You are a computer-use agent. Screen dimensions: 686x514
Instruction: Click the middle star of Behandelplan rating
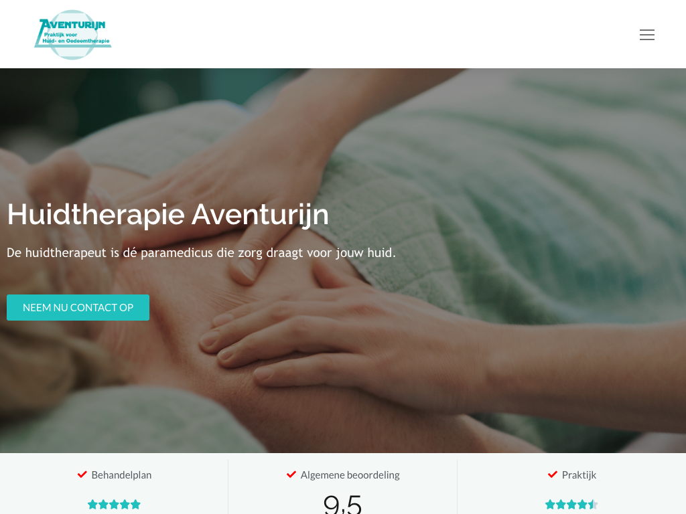(x=114, y=505)
